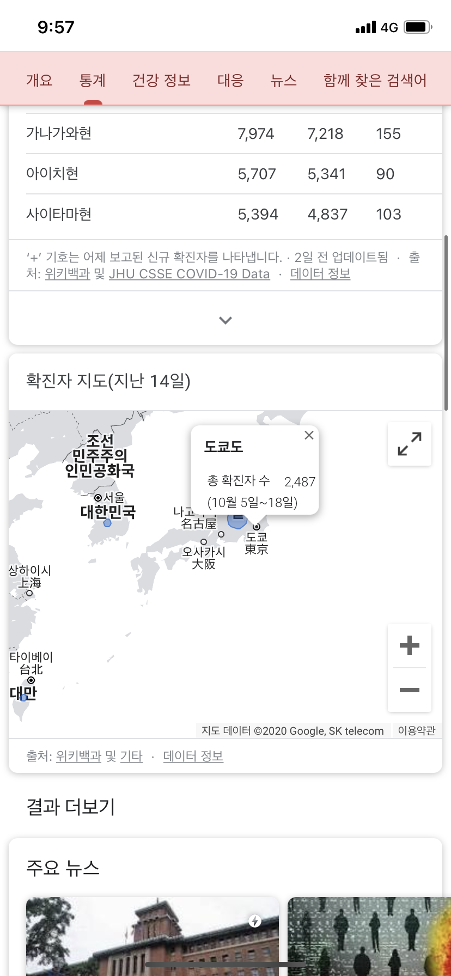Select the 통계 tab

(93, 81)
